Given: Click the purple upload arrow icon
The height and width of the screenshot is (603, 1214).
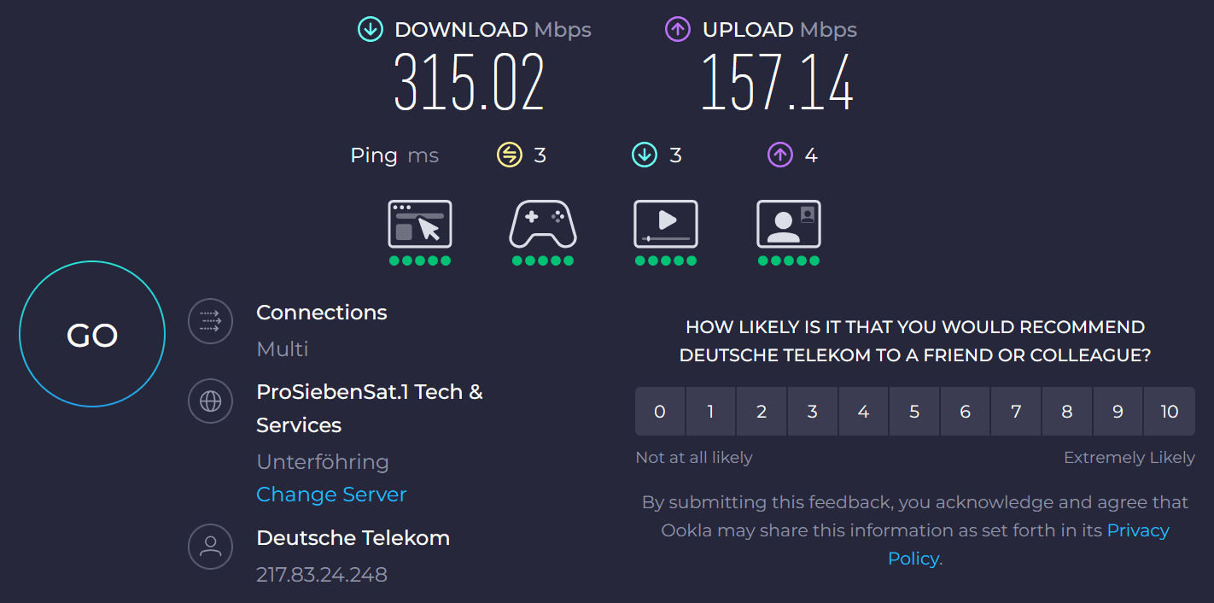Looking at the screenshot, I should 677,30.
